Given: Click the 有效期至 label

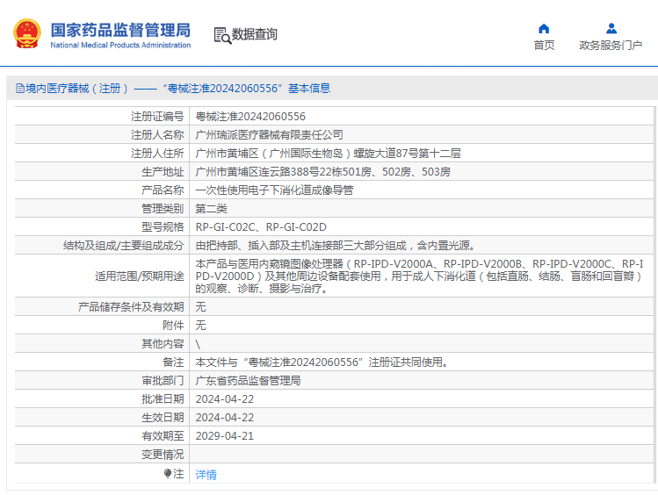Looking at the screenshot, I should click(x=163, y=436).
